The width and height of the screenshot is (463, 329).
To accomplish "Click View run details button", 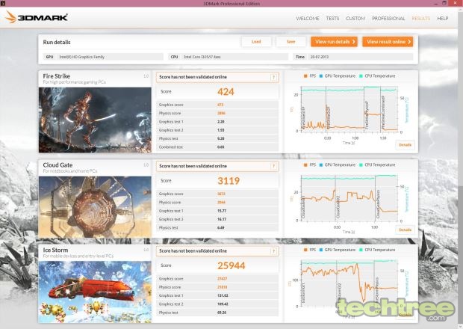I will pyautogui.click(x=334, y=42).
